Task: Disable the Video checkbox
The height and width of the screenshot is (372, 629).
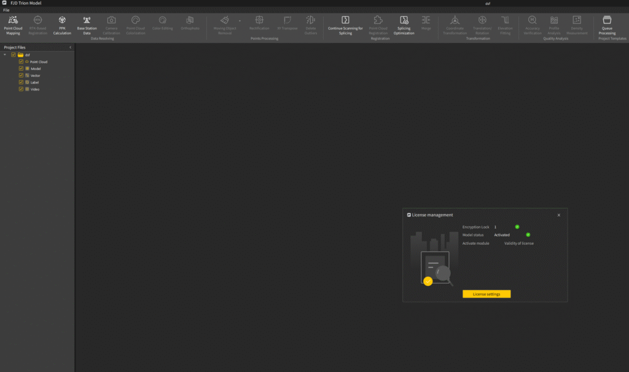Action: click(21, 89)
